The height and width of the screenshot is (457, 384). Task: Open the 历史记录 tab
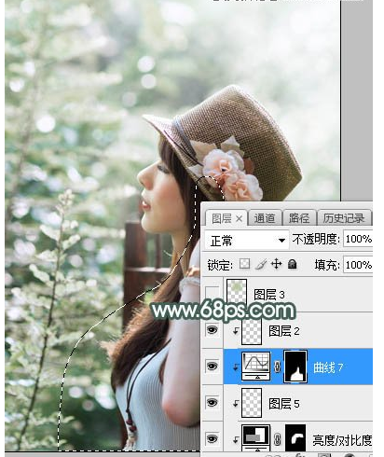[344, 218]
